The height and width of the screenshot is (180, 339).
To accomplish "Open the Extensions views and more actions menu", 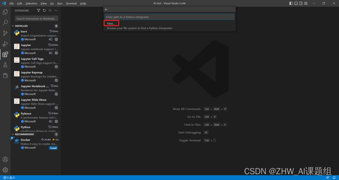I will [x=56, y=10].
